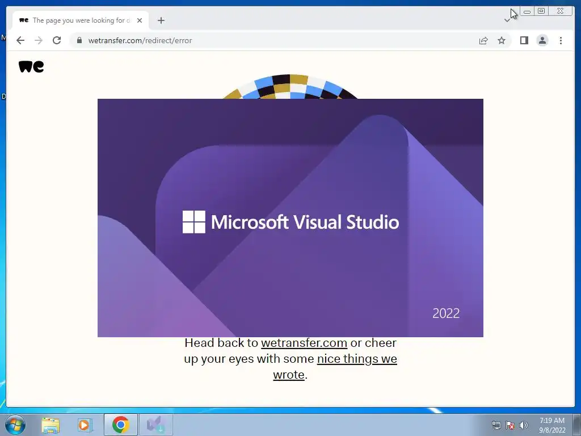This screenshot has width=581, height=436.
Task: Launch Windows Media Player from the taskbar
Action: [x=85, y=425]
